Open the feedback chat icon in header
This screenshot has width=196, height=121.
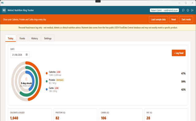click(183, 10)
